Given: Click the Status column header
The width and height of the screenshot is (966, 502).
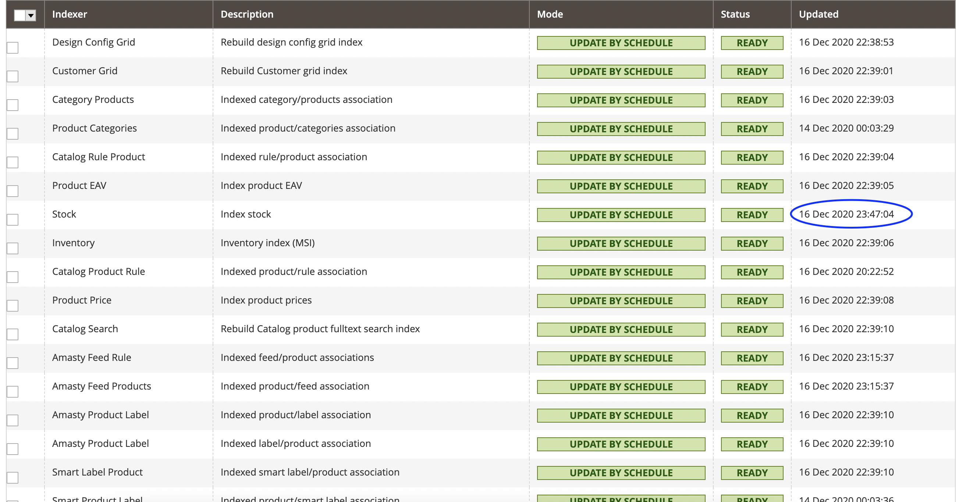Looking at the screenshot, I should coord(735,14).
